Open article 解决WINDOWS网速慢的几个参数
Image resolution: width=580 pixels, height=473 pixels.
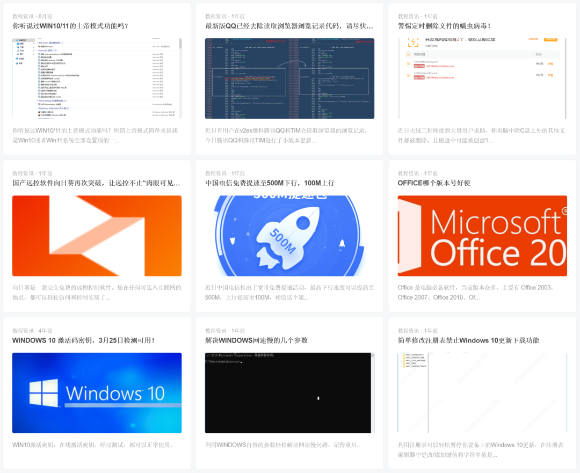pos(256,340)
